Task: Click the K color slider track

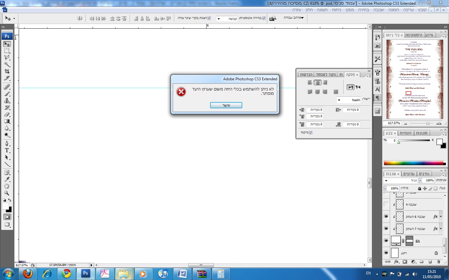Action: [x=414, y=140]
